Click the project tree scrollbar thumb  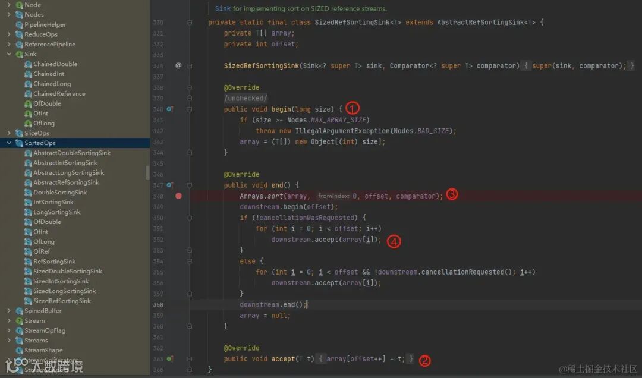tap(147, 173)
